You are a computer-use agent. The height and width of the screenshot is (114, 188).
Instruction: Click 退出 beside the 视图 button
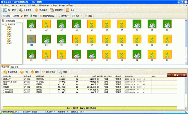[x=88, y=16]
